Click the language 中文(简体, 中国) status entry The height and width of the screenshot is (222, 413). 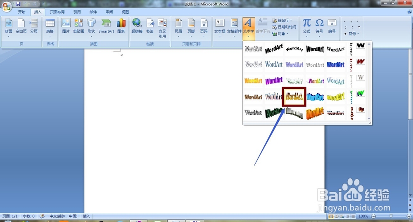pyautogui.click(x=64, y=216)
